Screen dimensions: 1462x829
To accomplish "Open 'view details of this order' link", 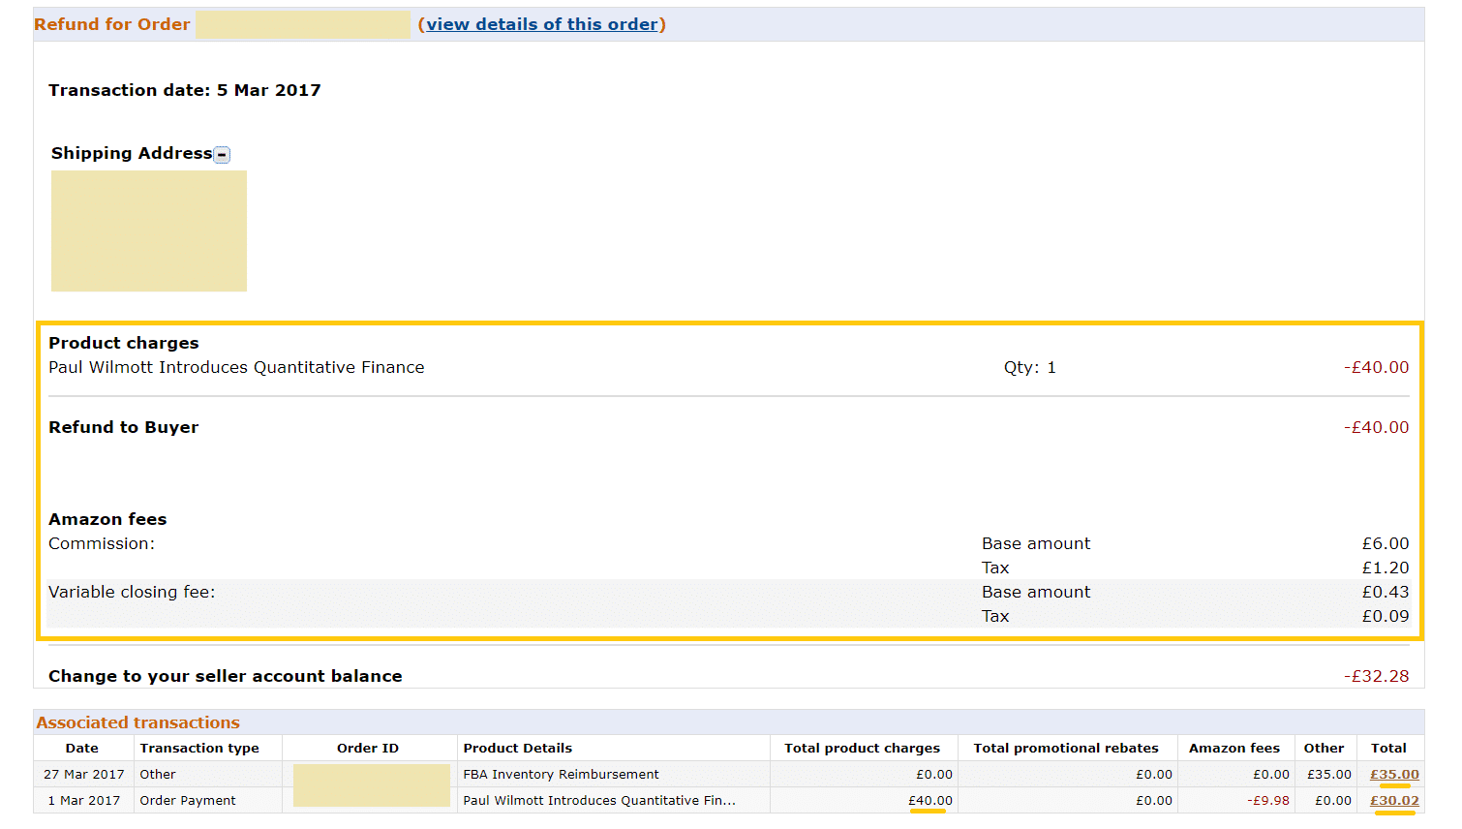I will click(x=542, y=24).
